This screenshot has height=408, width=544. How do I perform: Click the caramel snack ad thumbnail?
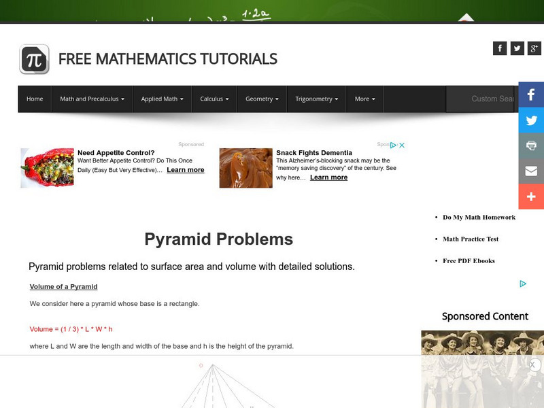click(x=245, y=168)
